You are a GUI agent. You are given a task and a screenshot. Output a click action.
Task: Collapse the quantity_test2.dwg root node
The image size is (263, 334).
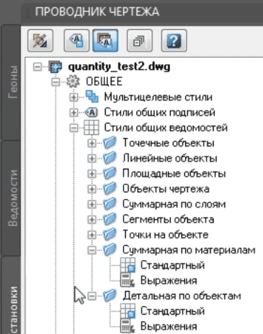[37, 67]
